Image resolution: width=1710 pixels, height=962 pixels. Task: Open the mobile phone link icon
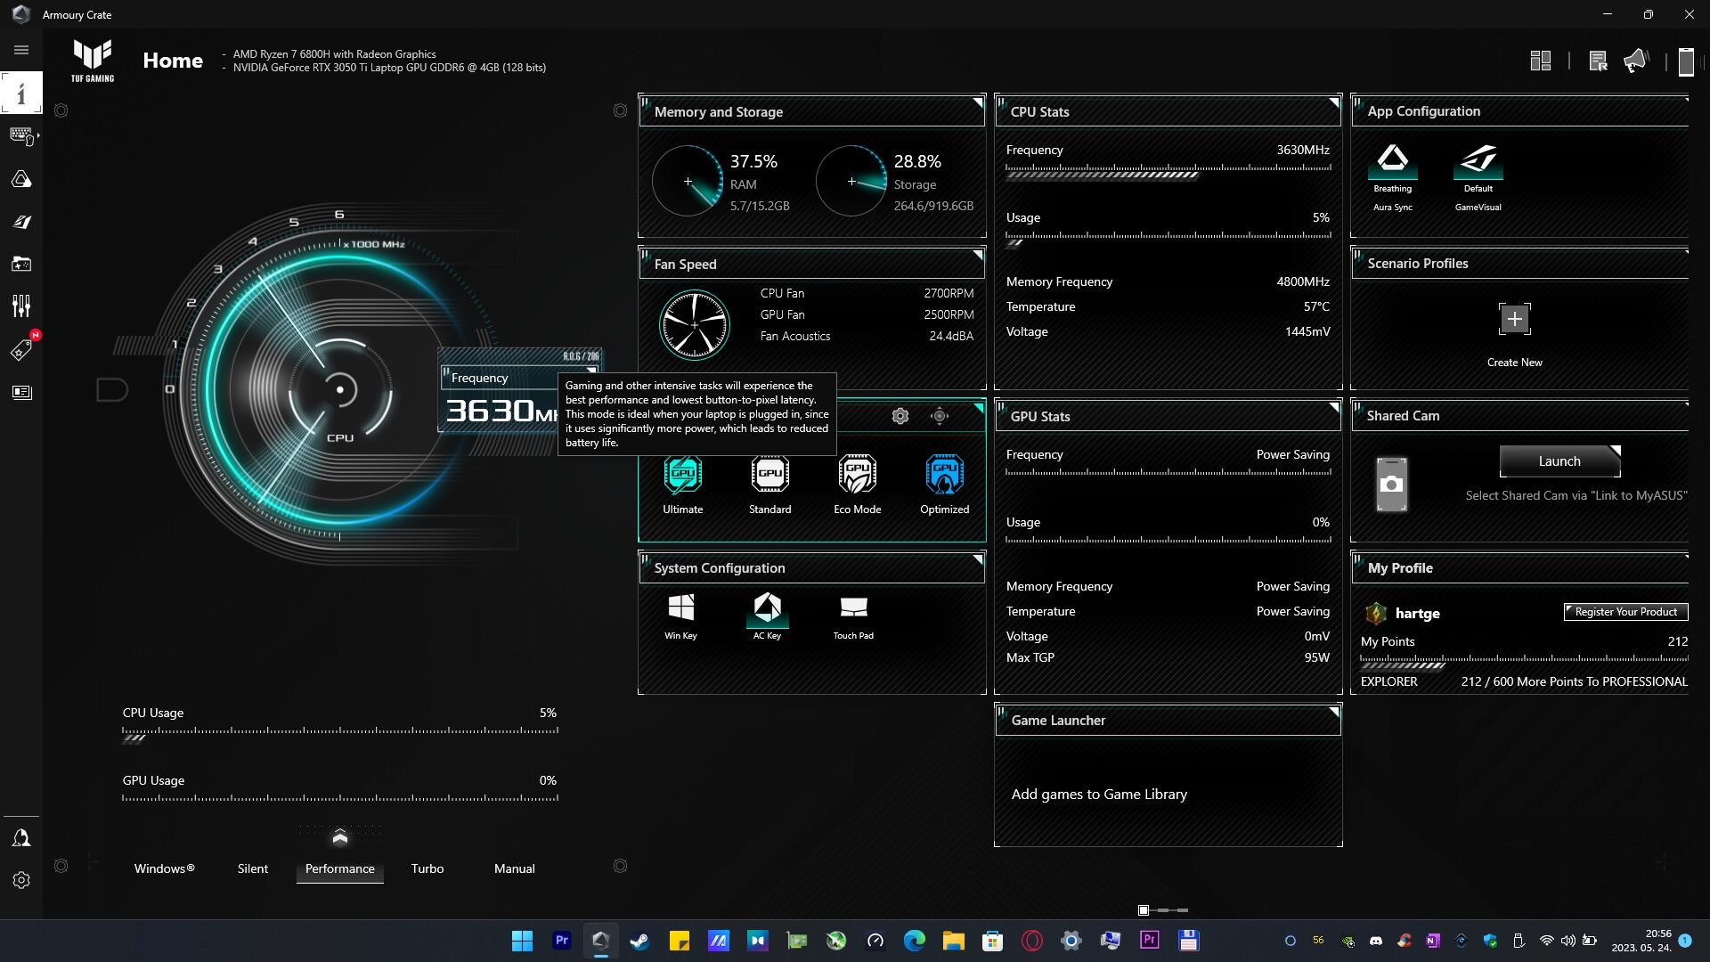pyautogui.click(x=1686, y=61)
